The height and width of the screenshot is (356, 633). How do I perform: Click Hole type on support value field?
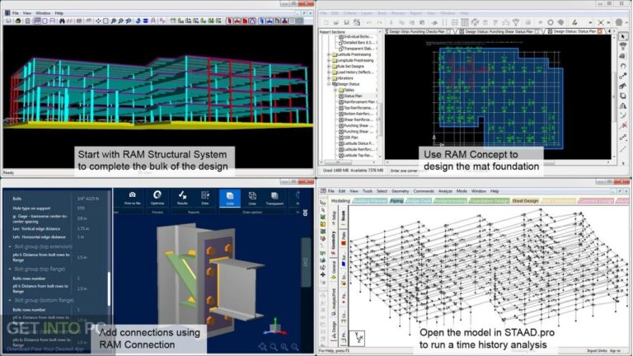tap(91, 208)
